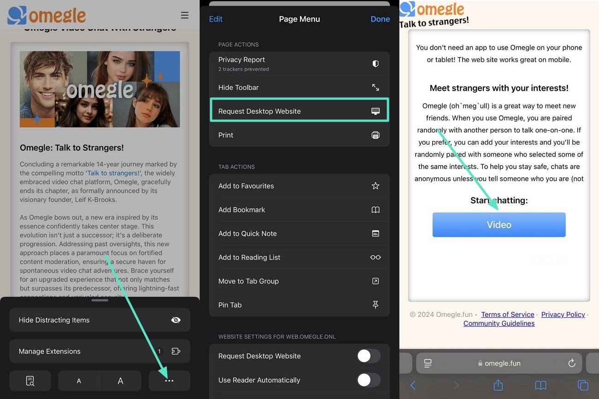Select Move to Tab Group

point(299,281)
